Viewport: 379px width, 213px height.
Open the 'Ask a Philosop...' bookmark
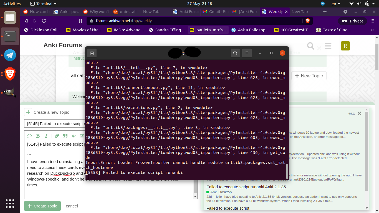(250, 30)
